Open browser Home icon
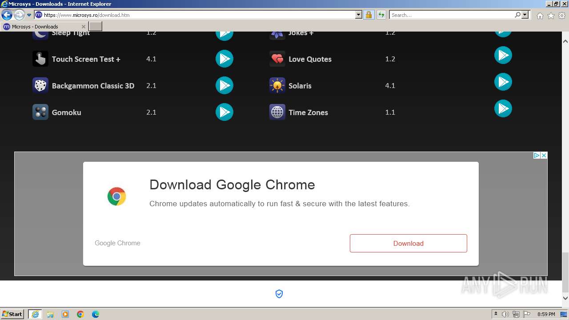The image size is (569, 320). [540, 16]
